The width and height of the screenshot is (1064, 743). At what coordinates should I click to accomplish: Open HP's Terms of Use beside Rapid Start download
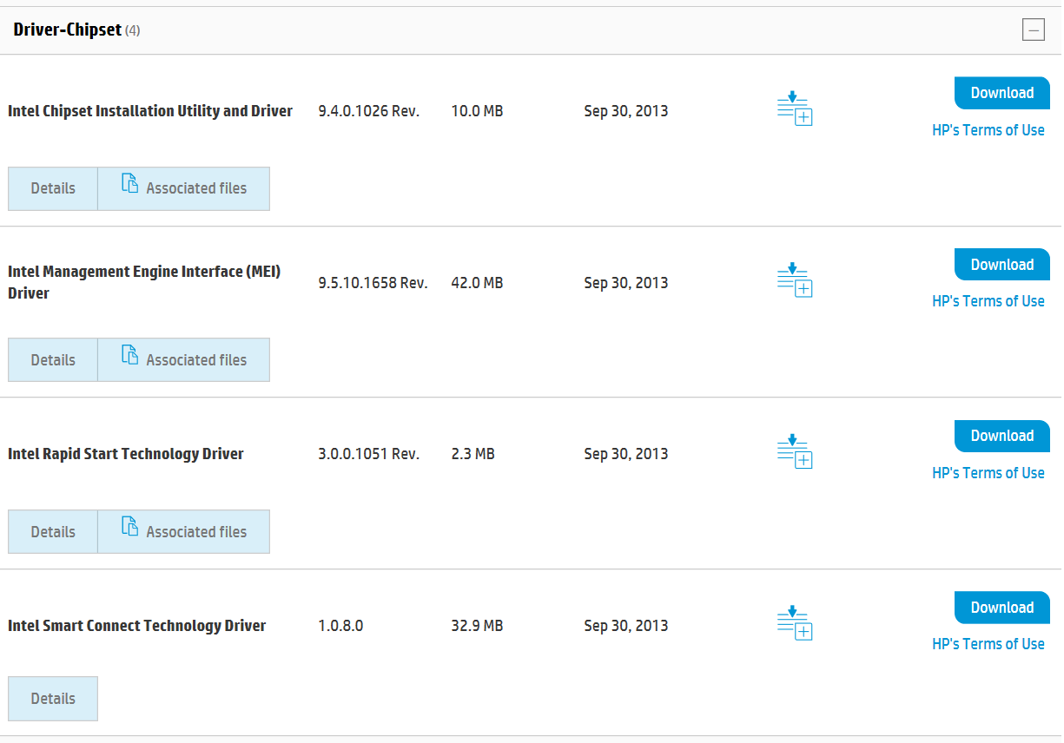[x=988, y=472]
